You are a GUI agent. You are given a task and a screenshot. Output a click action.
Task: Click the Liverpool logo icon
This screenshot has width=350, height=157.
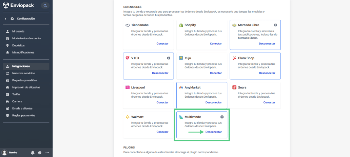(128, 87)
